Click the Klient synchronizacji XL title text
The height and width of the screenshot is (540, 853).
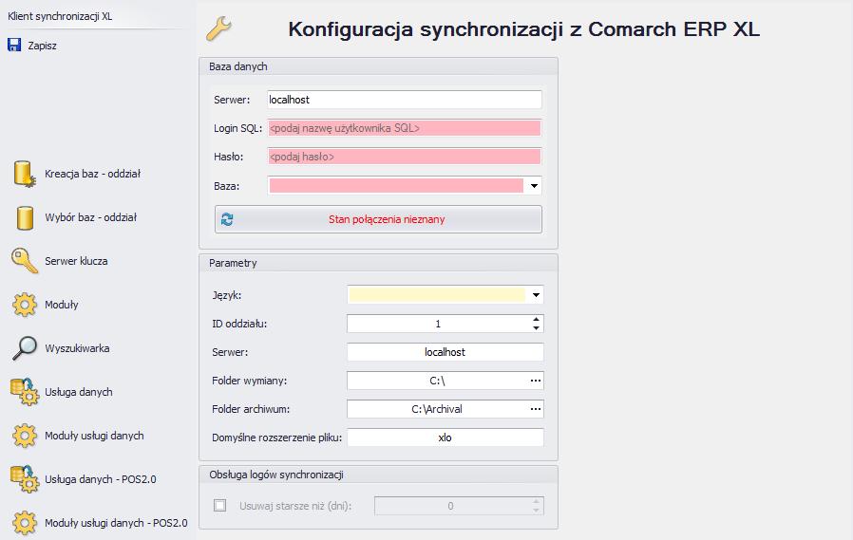tap(60, 16)
